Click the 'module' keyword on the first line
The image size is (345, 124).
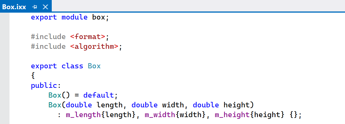pyautogui.click(x=74, y=17)
